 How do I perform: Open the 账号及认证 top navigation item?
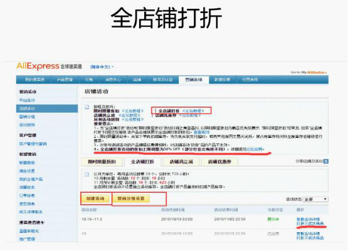click(163, 79)
